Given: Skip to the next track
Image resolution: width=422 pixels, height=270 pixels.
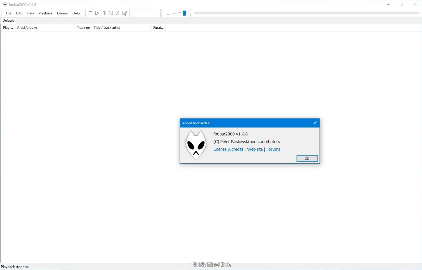Looking at the screenshot, I should coord(118,13).
